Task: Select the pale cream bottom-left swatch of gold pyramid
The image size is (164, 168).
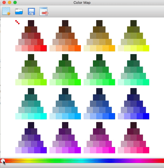Action: click(87, 48)
